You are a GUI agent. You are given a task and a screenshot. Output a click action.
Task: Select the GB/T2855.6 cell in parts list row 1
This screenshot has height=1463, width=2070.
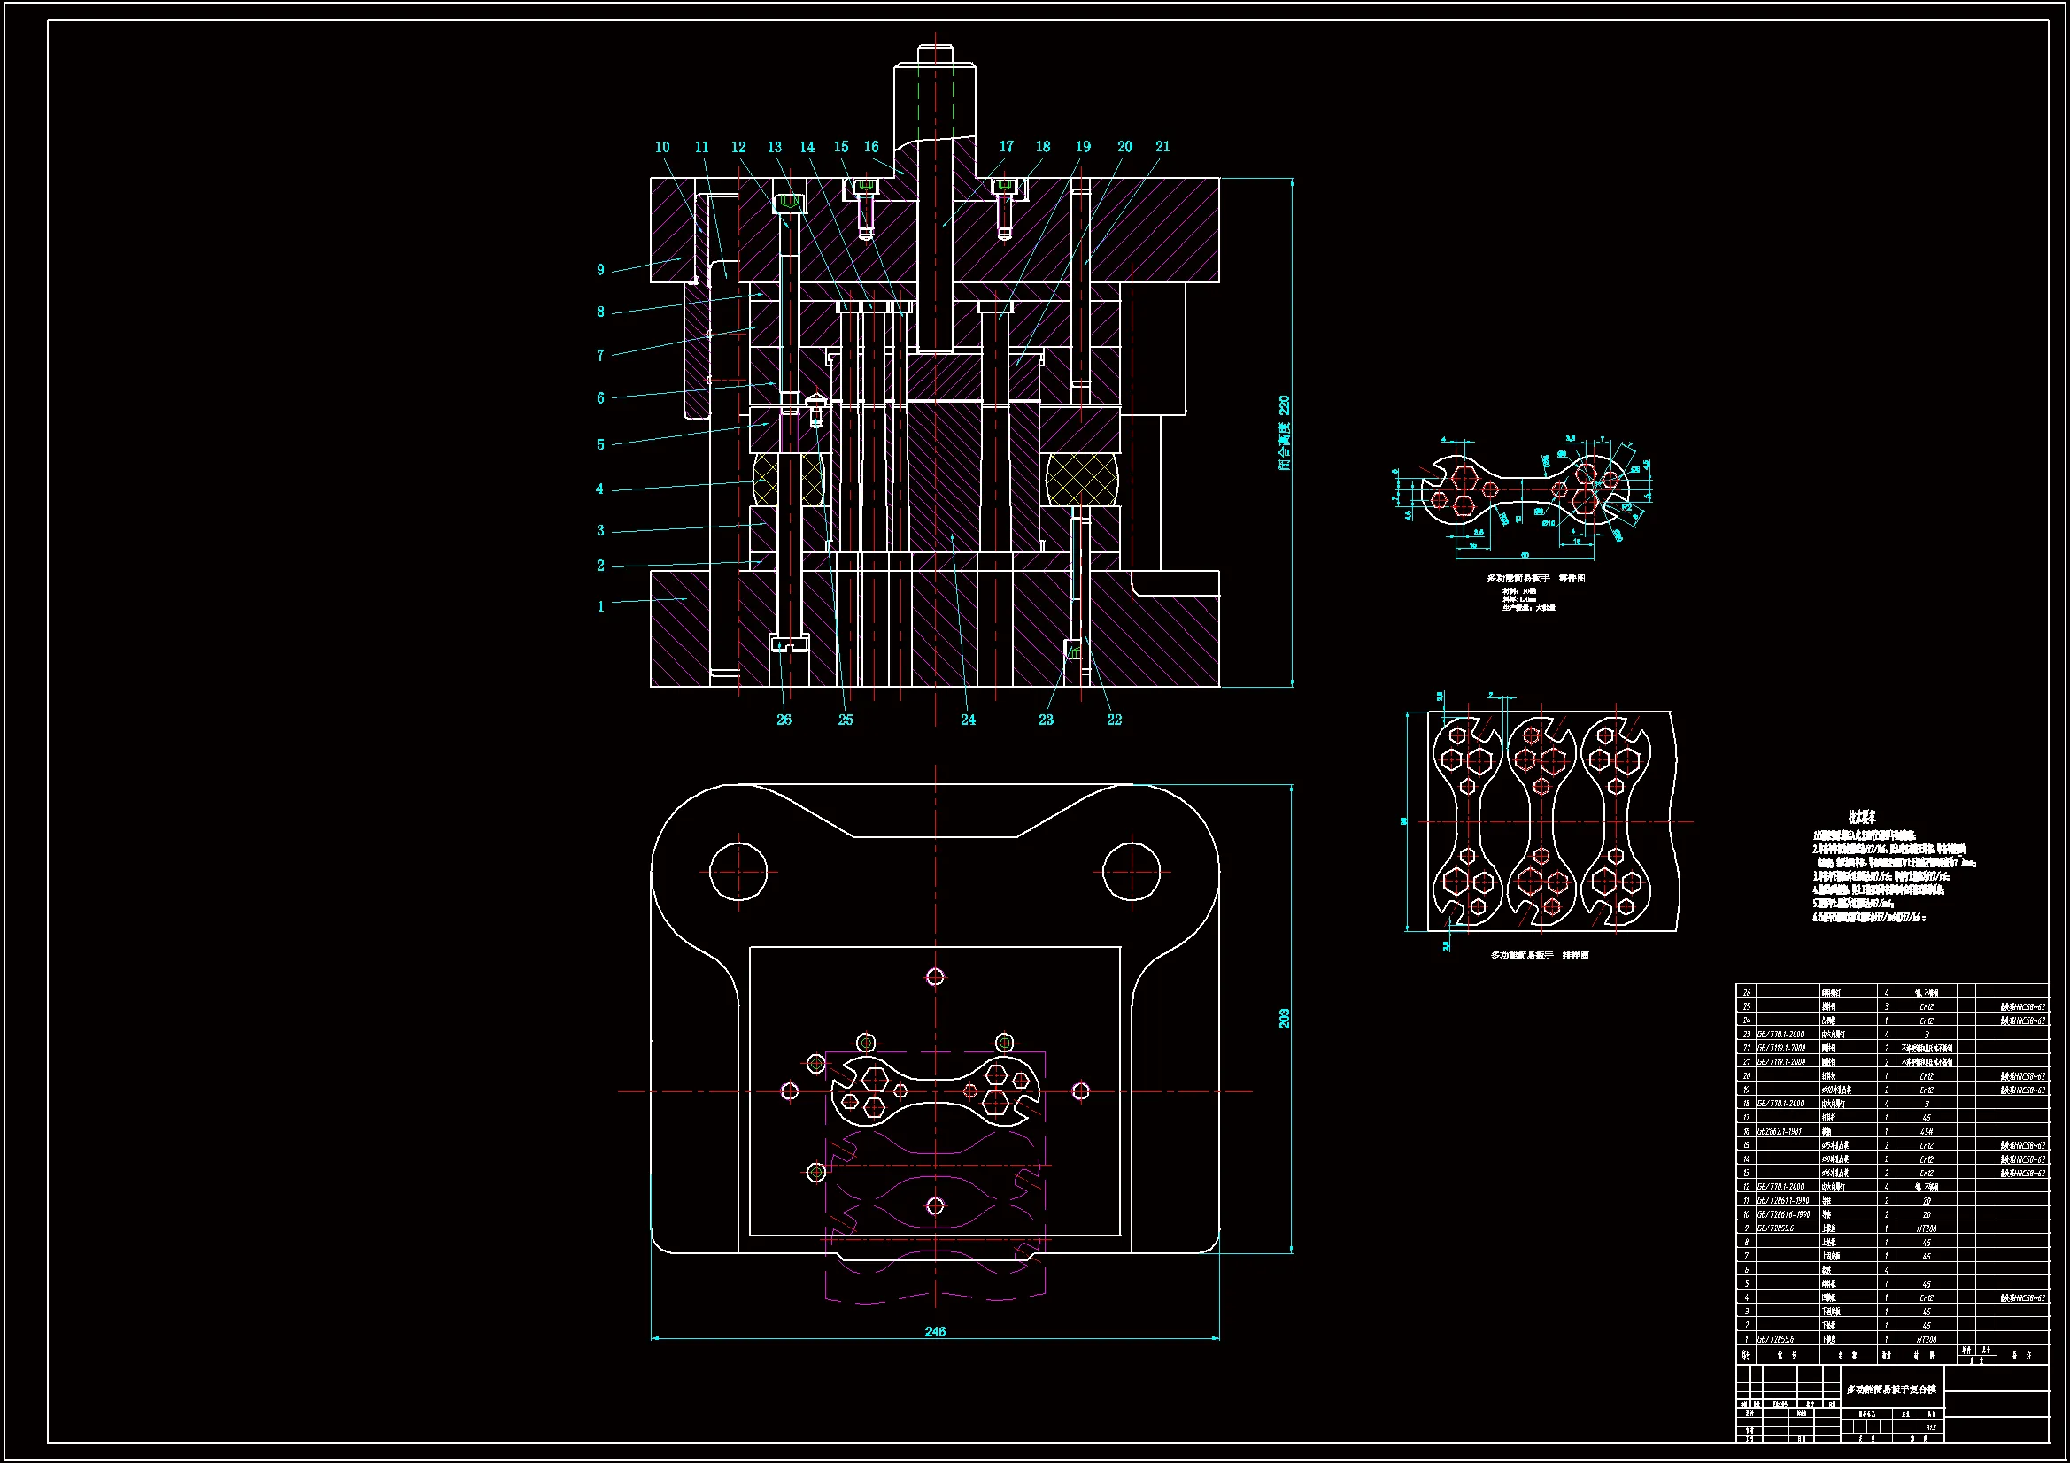1775,1339
